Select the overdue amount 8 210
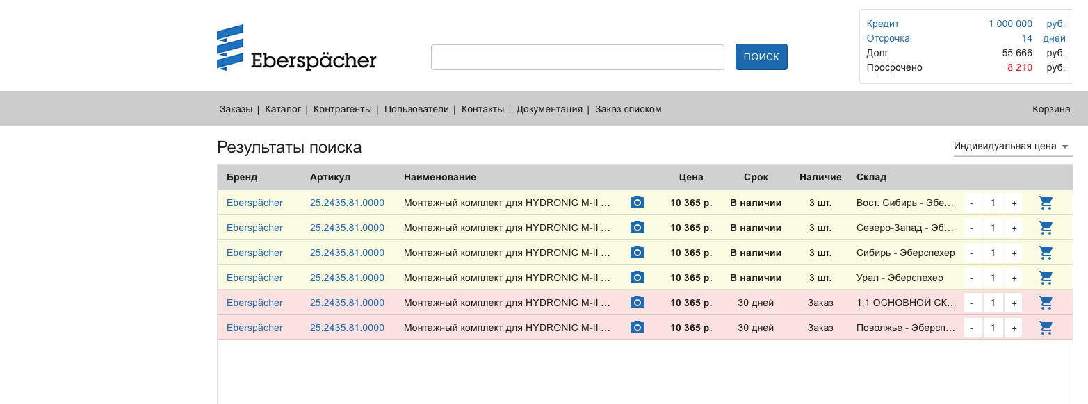Screen dimensions: 1088x404 point(1020,67)
